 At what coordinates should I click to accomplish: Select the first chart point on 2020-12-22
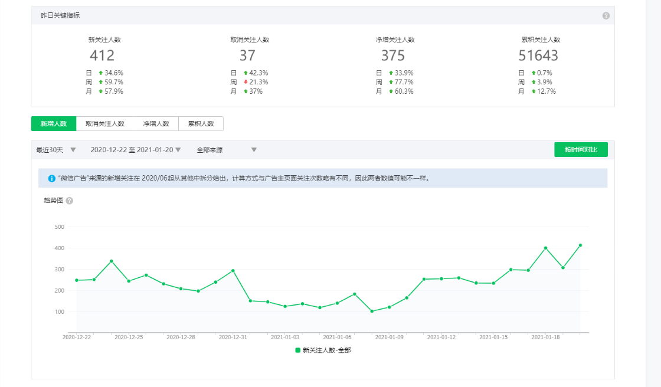click(77, 280)
